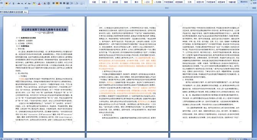257x140 pixels.
Task: Center align the paragraph
Action: 57,3
